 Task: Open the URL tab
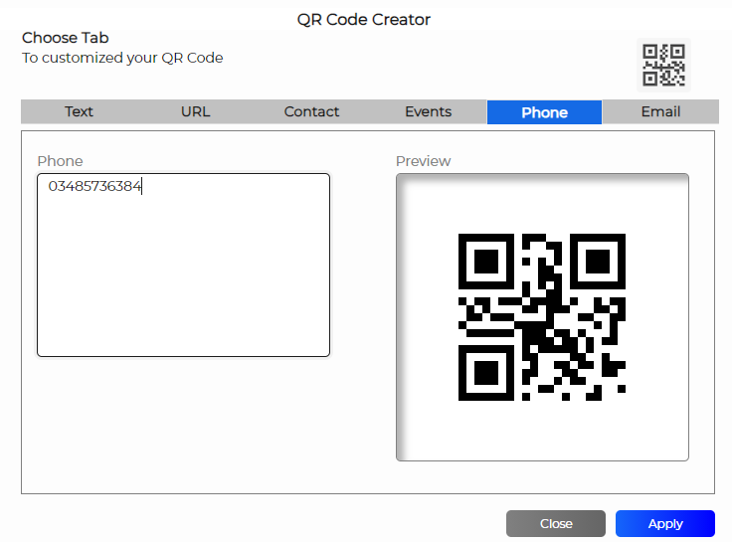(x=196, y=111)
